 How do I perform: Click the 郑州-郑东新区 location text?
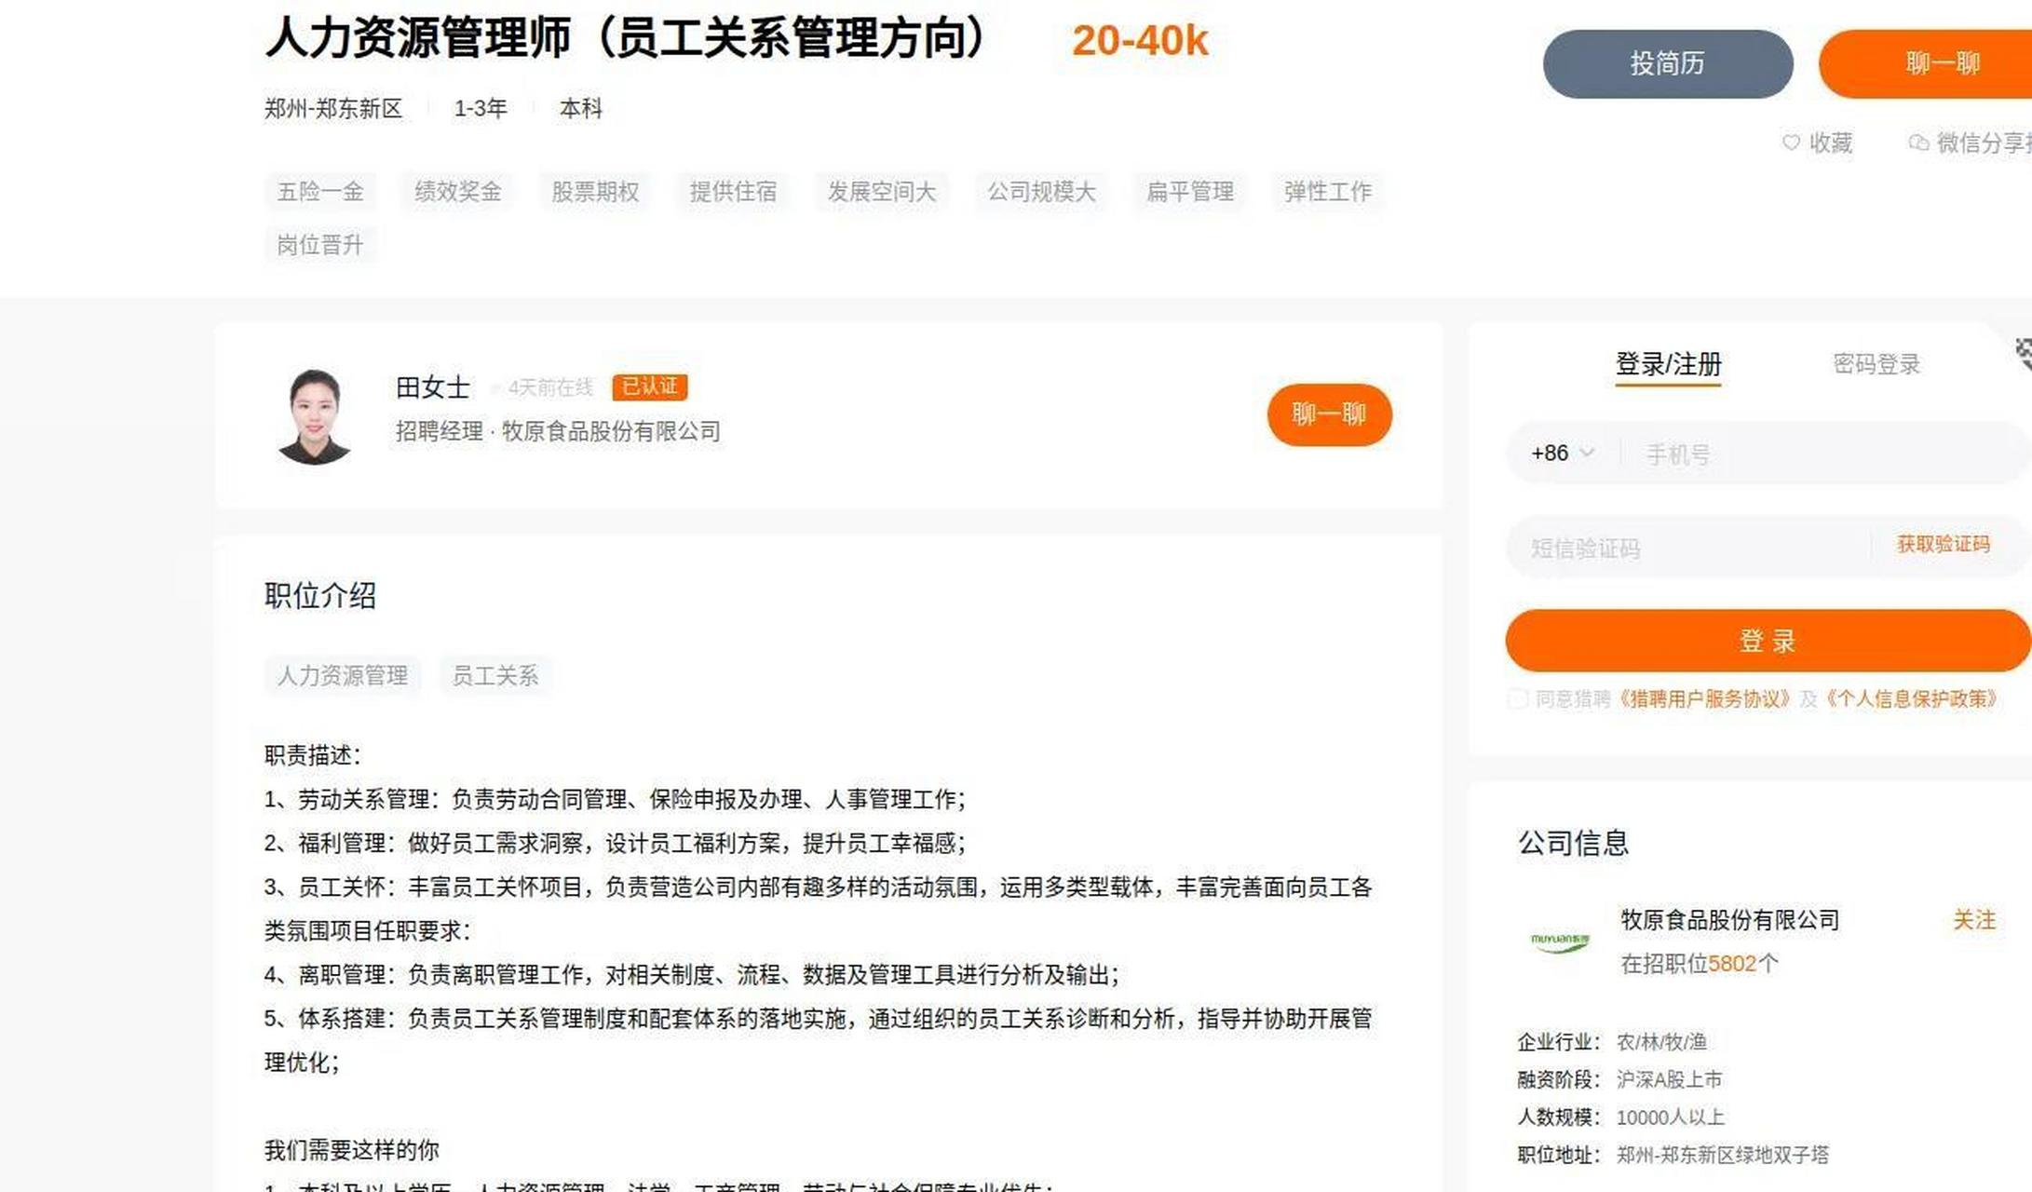(333, 109)
